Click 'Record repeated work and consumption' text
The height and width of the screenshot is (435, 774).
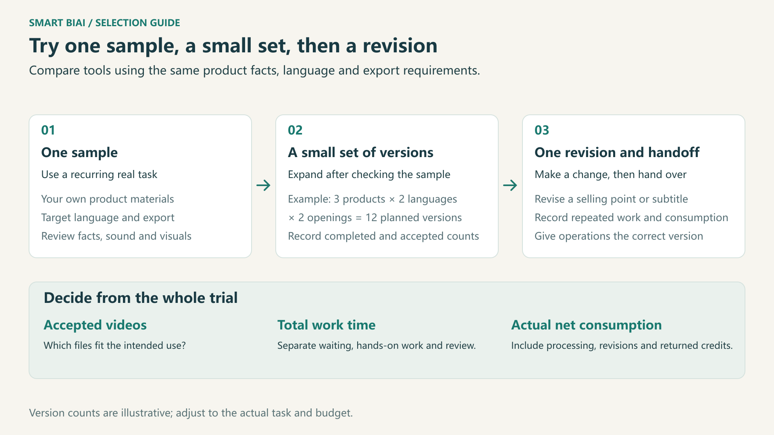click(631, 217)
